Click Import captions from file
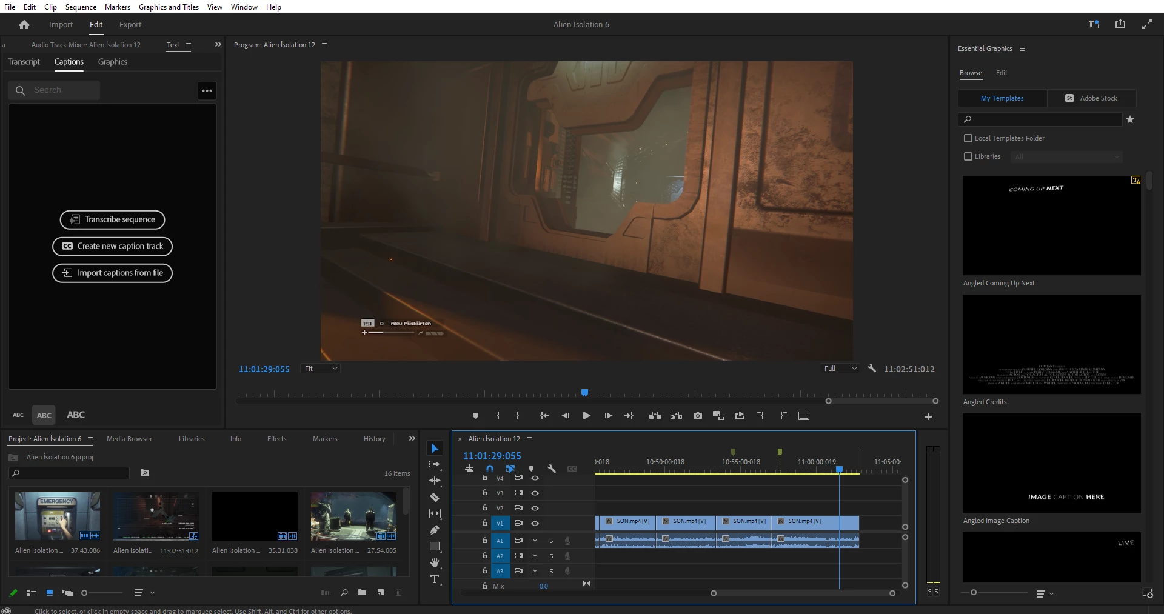The height and width of the screenshot is (614, 1164). [x=112, y=273]
